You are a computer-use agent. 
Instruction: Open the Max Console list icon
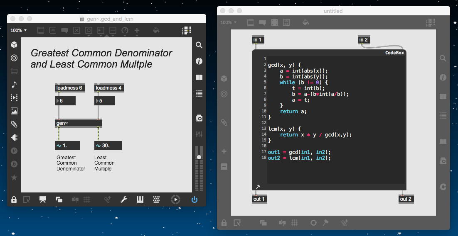(x=199, y=94)
